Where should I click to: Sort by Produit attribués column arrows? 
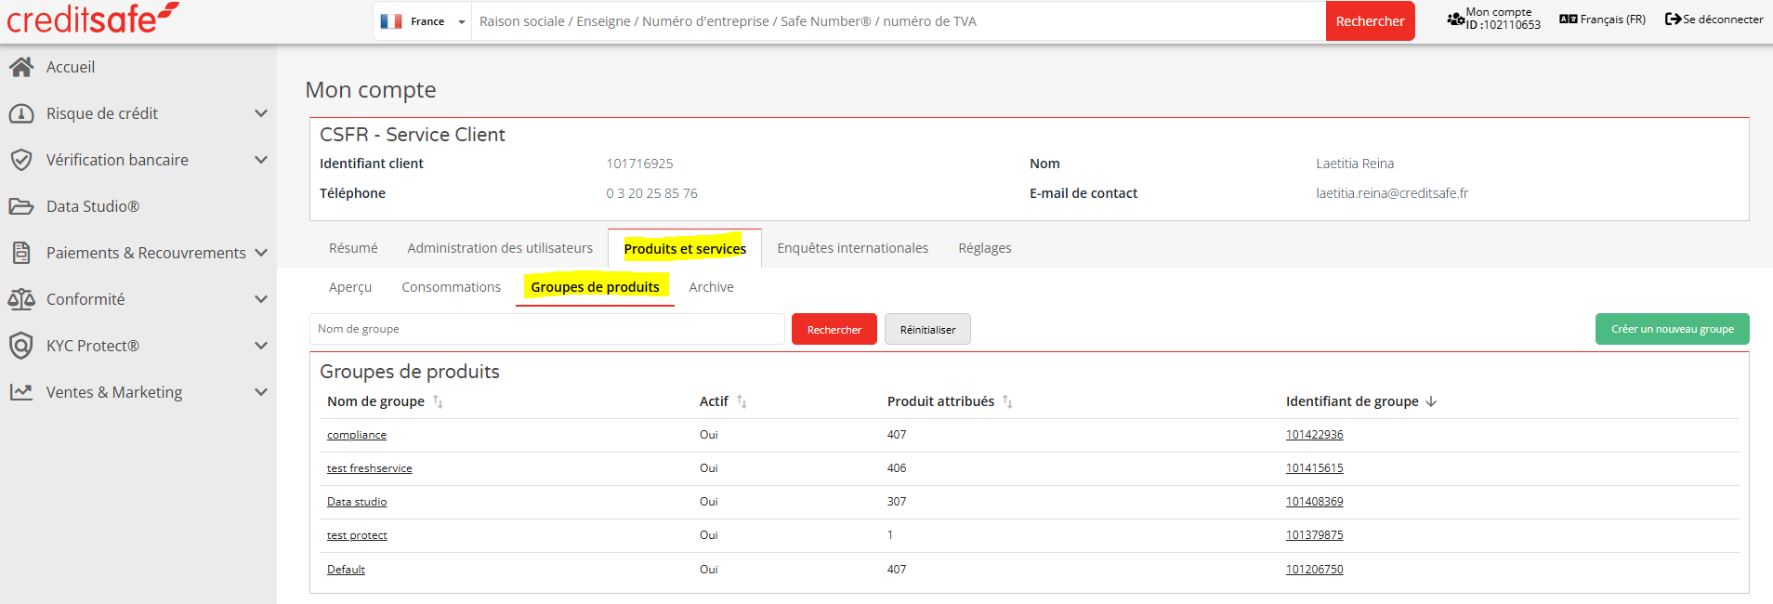[1007, 401]
